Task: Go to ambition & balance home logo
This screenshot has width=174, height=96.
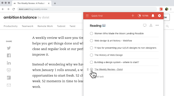Action: [x=26, y=17]
